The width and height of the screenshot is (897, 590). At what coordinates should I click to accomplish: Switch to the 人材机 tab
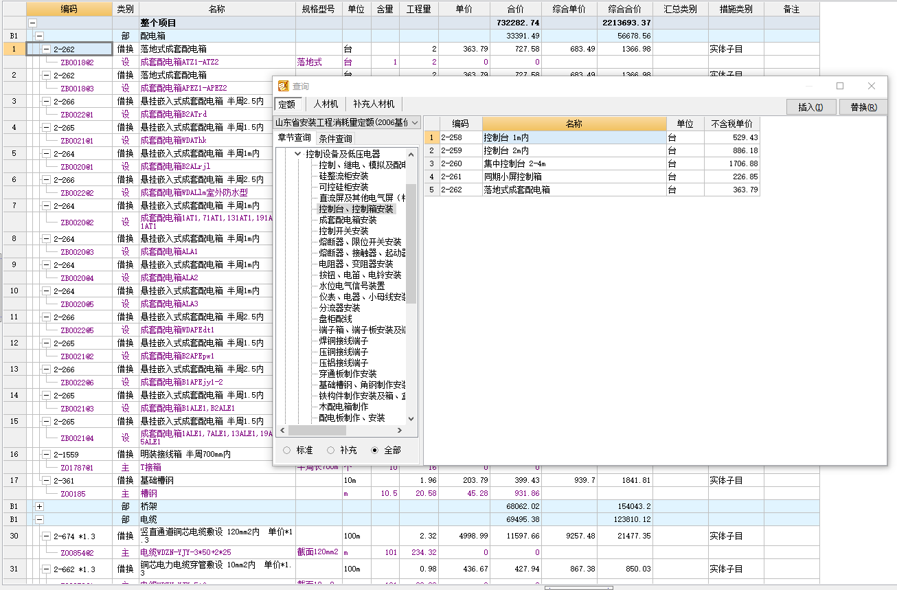coord(326,104)
